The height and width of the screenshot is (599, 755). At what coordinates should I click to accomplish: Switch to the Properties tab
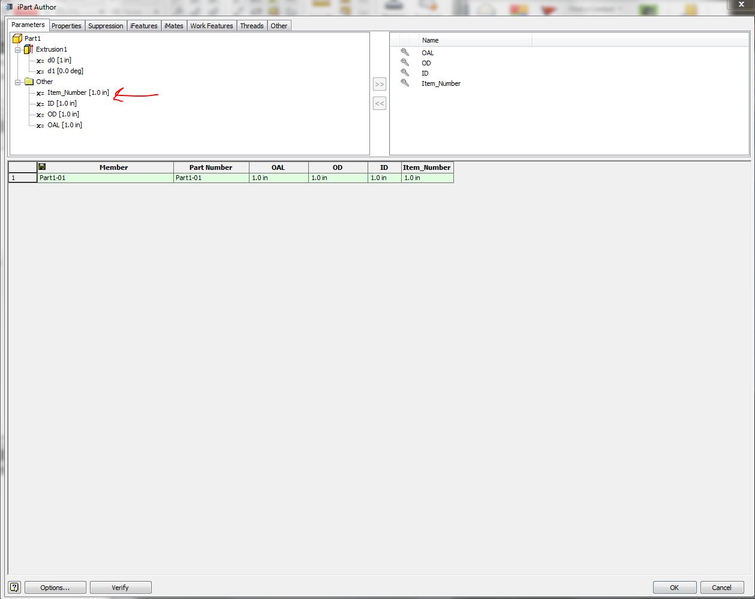(x=66, y=25)
